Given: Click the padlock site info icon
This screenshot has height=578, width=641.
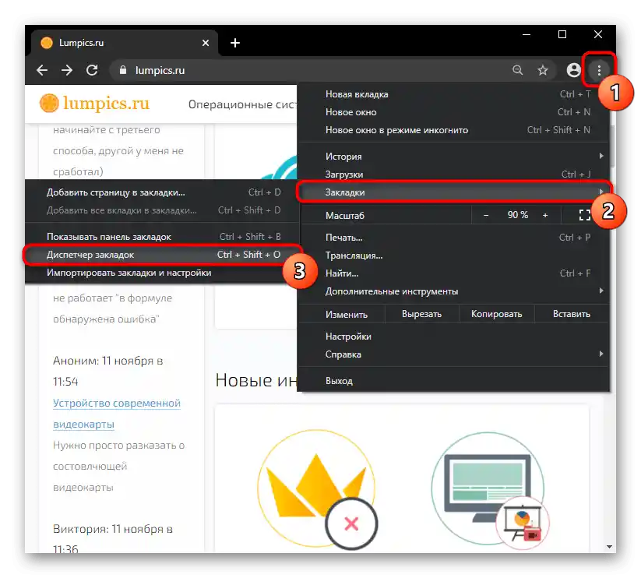Looking at the screenshot, I should pos(122,70).
